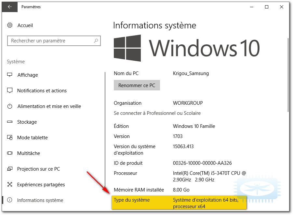Click the Renommer ce PC button
The height and width of the screenshot is (215, 293).
[x=137, y=85]
